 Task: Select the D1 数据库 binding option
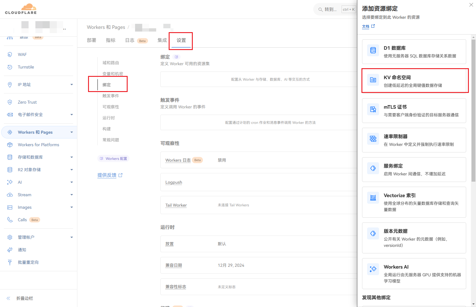point(414,52)
